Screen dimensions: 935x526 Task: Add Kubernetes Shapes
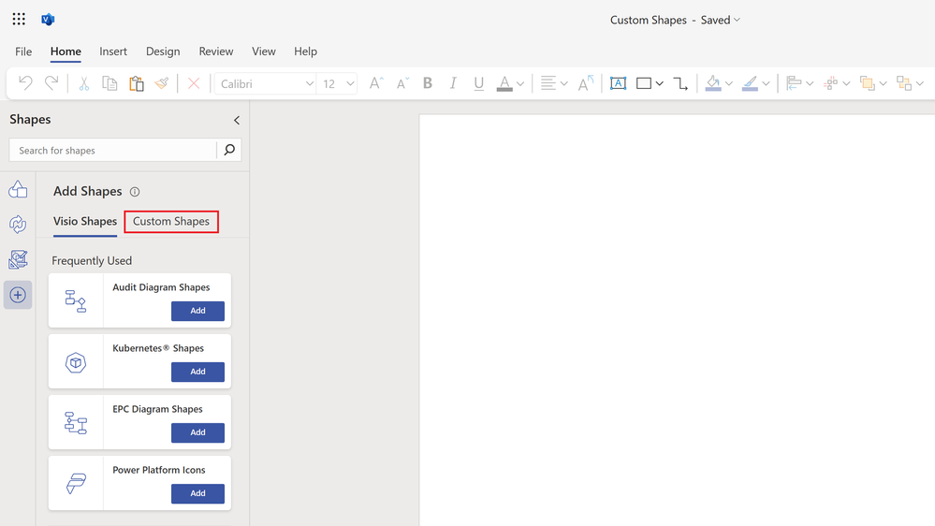coord(198,372)
